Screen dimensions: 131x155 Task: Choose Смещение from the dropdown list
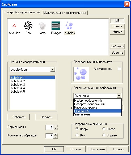click(98, 111)
